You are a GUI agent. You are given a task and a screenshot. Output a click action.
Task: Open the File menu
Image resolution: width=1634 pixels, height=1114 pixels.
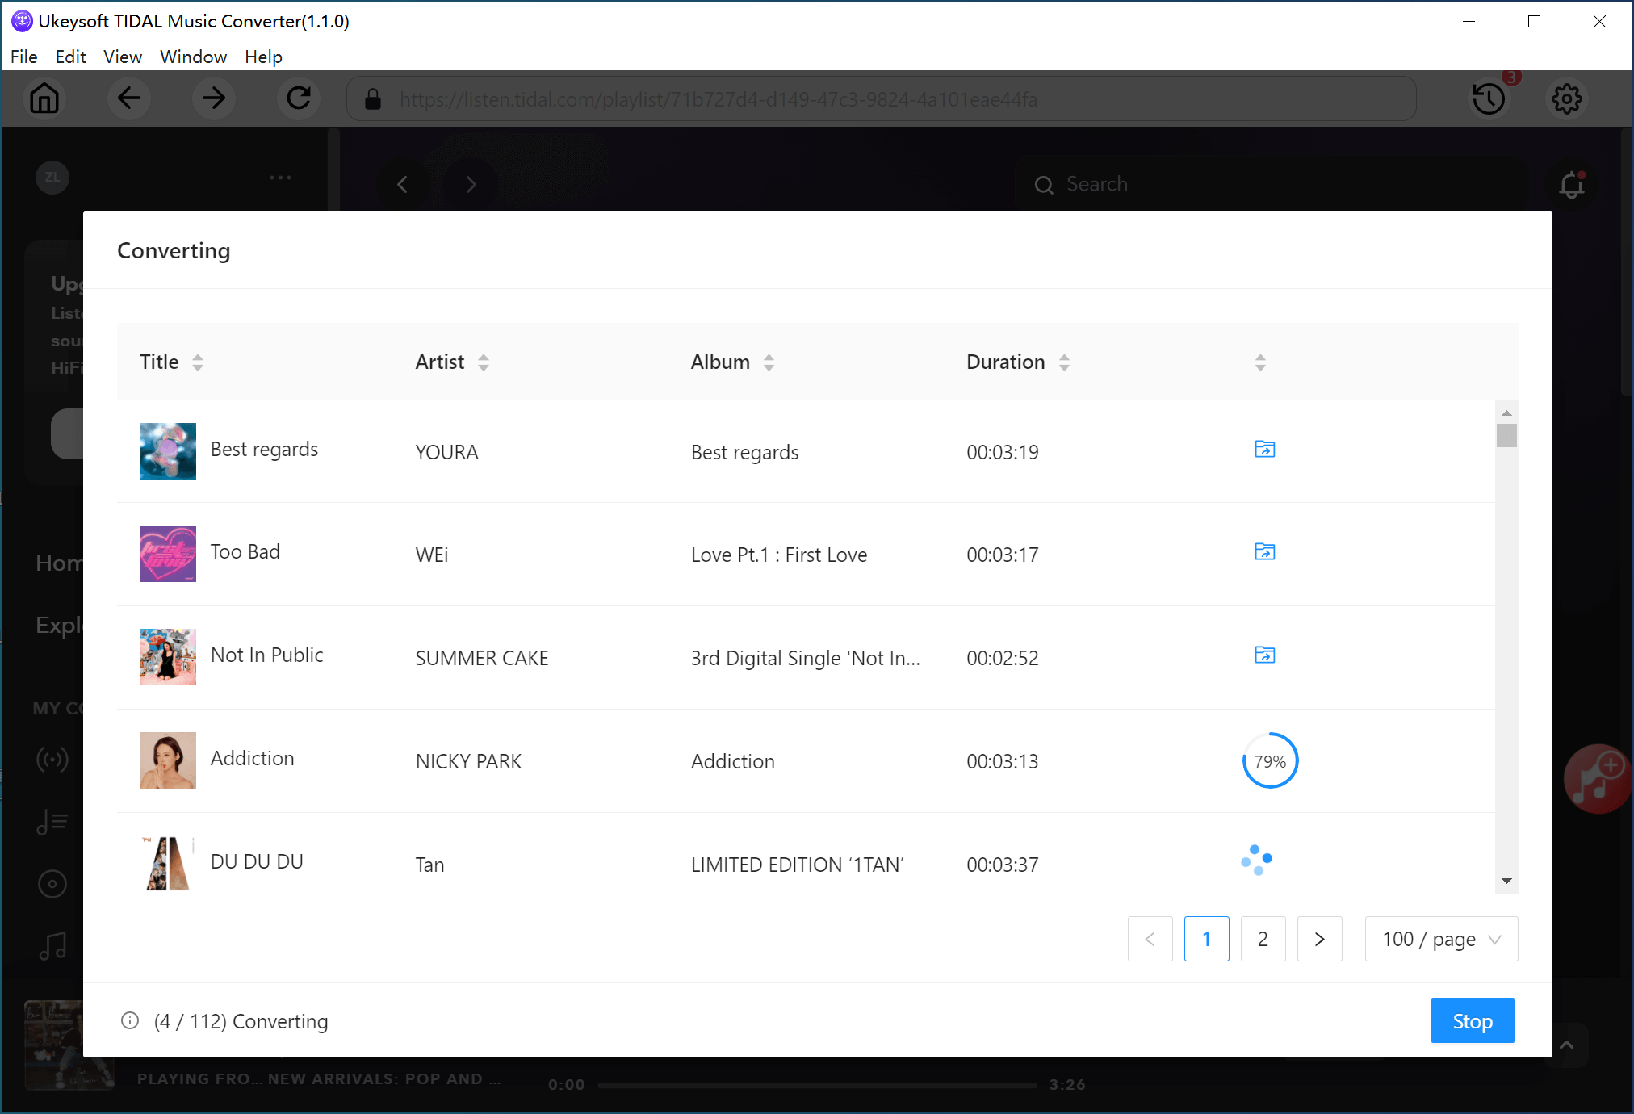point(23,57)
